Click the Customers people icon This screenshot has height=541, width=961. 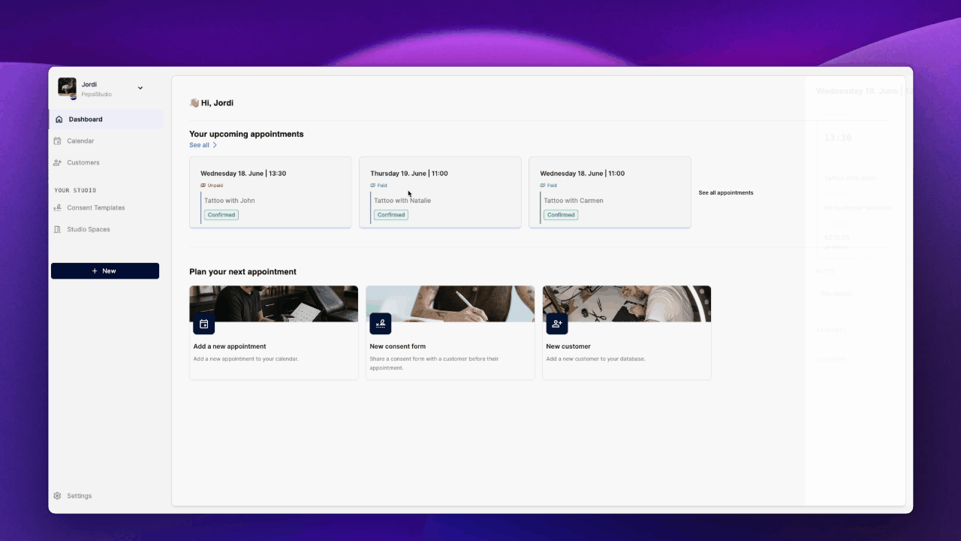point(58,163)
